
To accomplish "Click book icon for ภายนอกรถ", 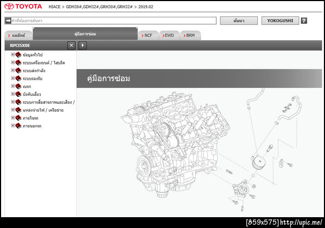I will [18, 126].
